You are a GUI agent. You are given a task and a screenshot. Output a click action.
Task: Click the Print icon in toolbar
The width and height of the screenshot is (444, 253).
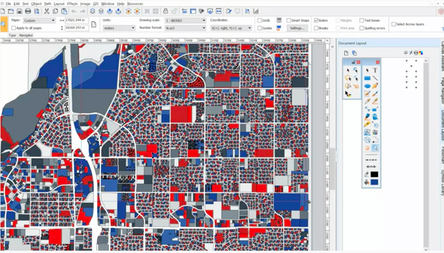click(x=28, y=11)
